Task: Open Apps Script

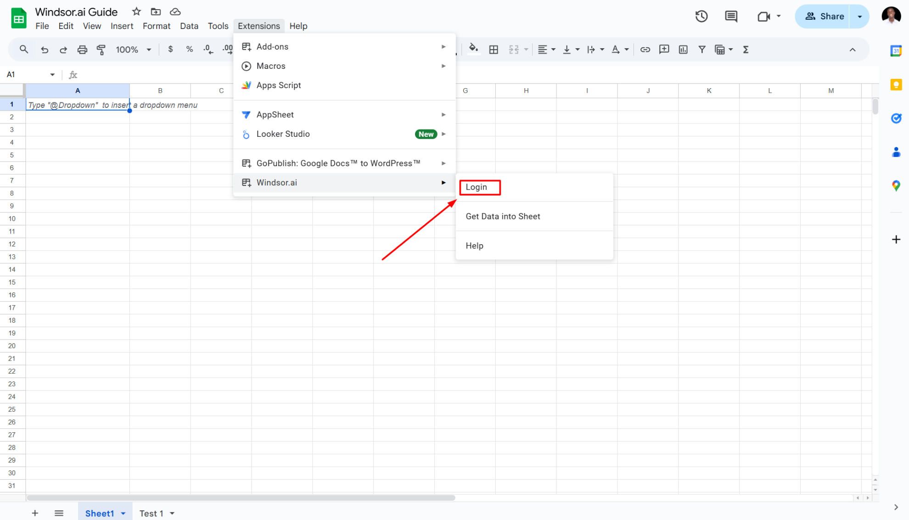Action: (x=344, y=85)
